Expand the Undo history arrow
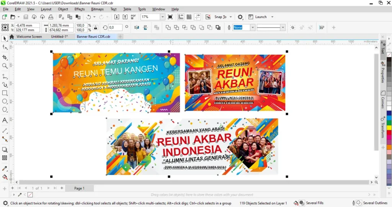This screenshot has width=392, height=207. coord(95,17)
